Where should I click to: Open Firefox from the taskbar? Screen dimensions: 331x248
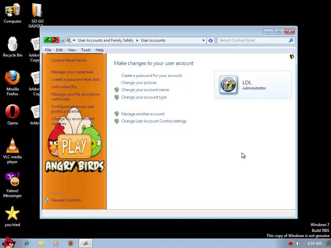click(x=71, y=243)
